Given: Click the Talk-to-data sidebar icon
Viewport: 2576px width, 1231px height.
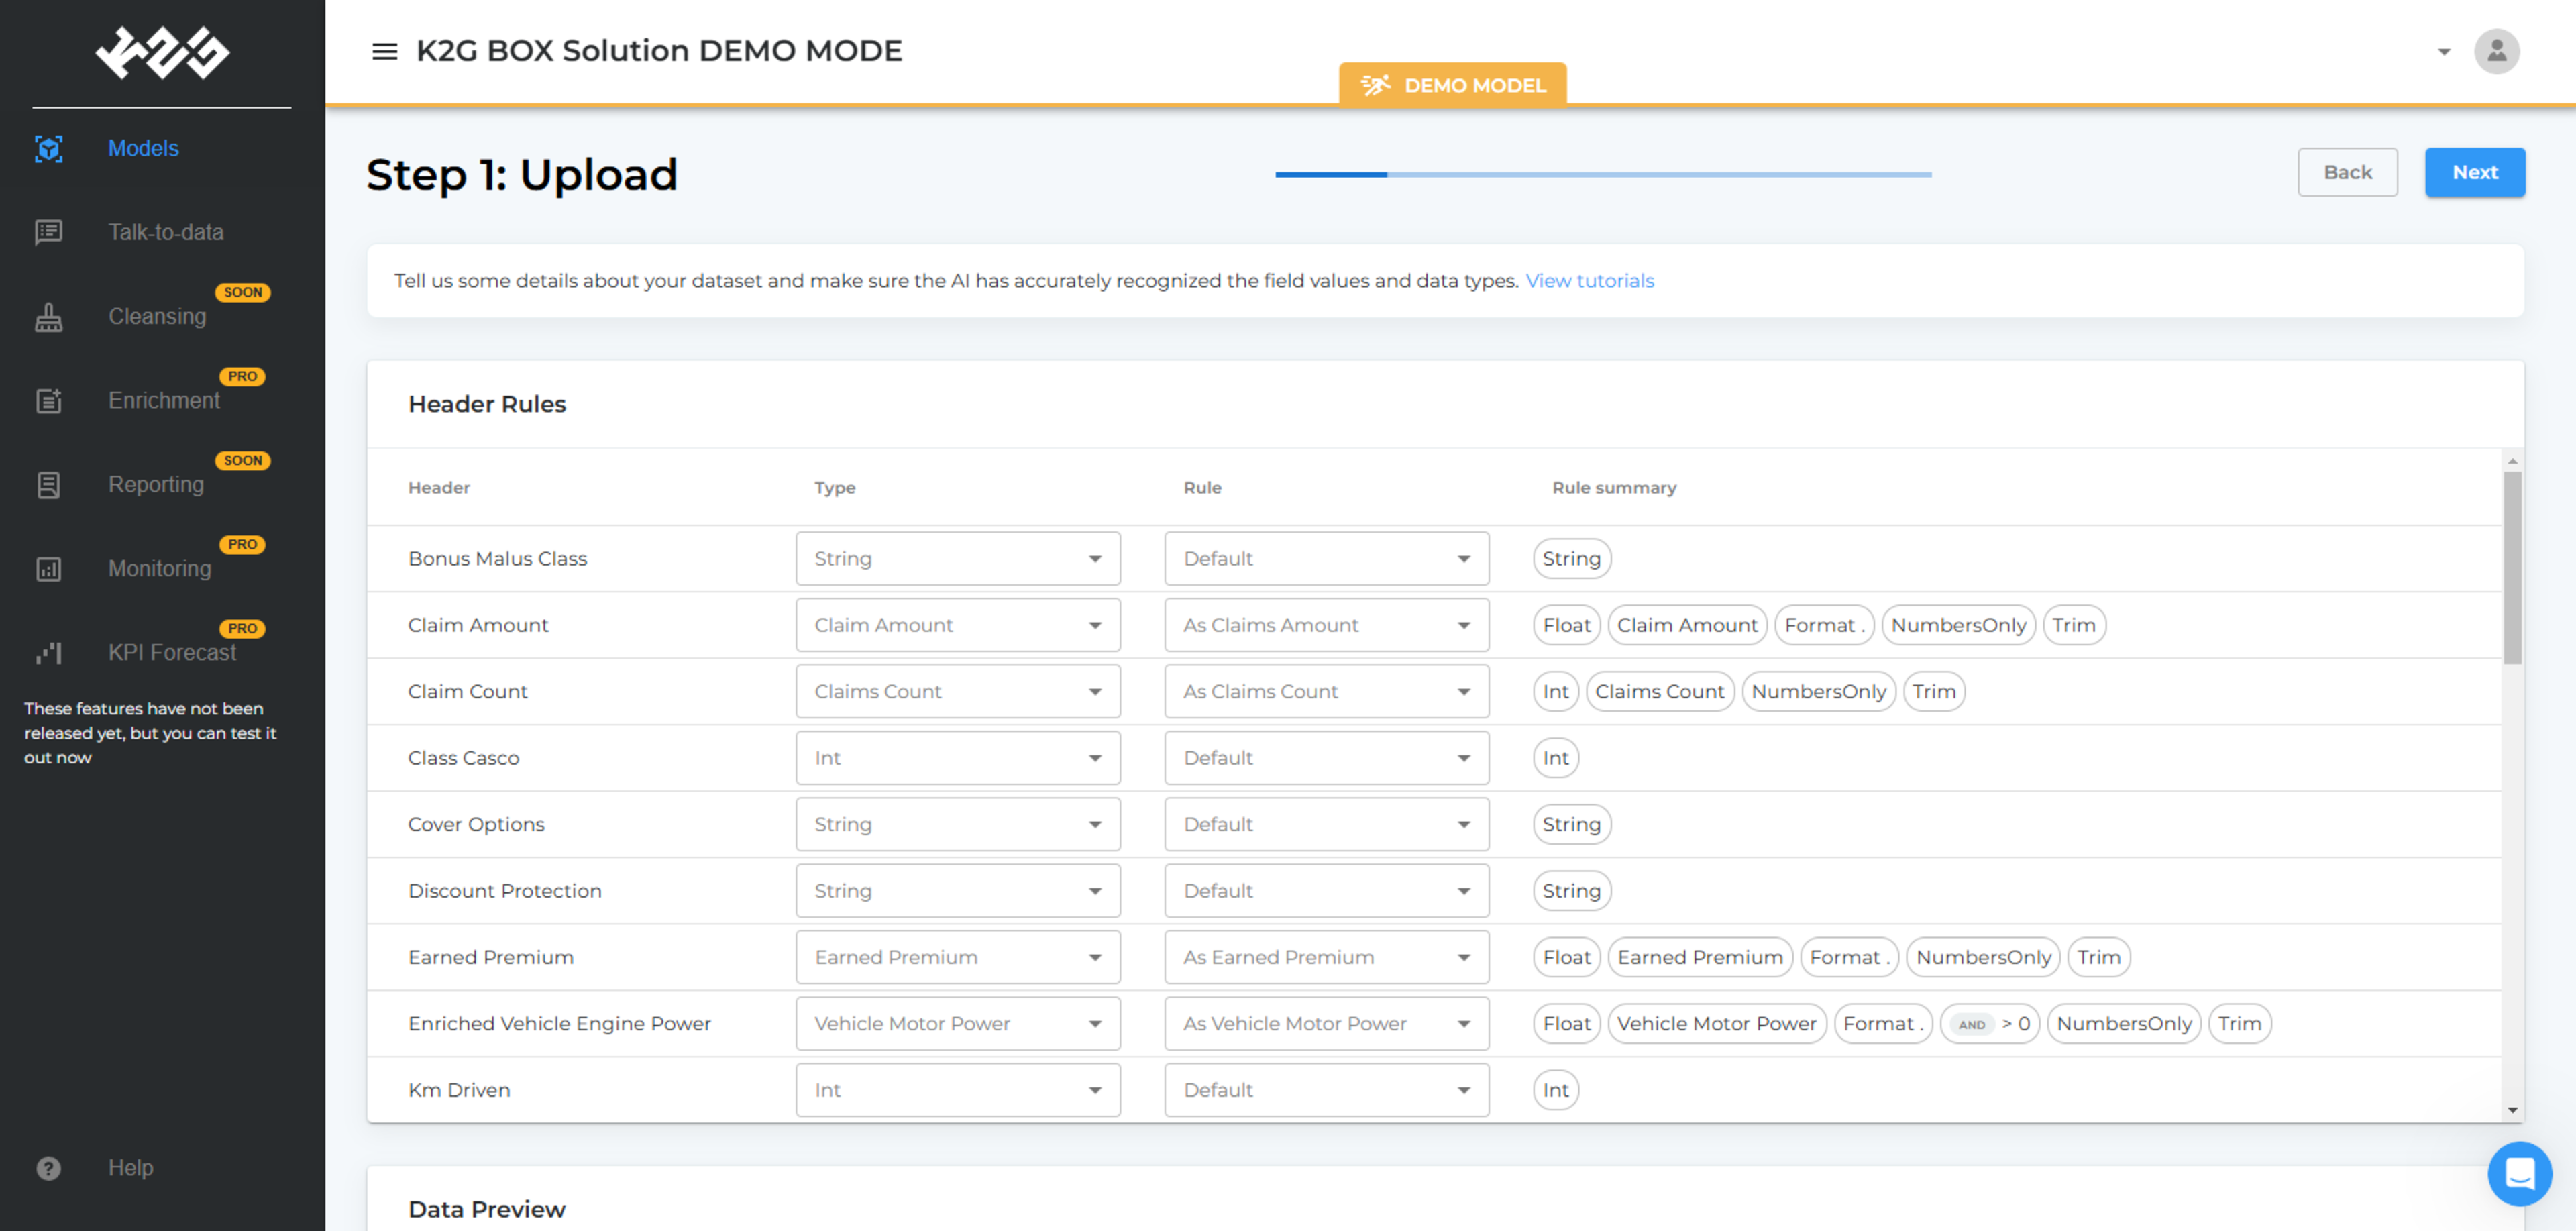Looking at the screenshot, I should [48, 232].
